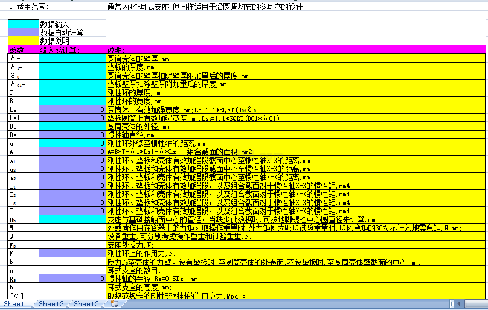The height and width of the screenshot is (310, 488).
Task: Select the calculated value cell for Ls1
Action: [x=72, y=118]
